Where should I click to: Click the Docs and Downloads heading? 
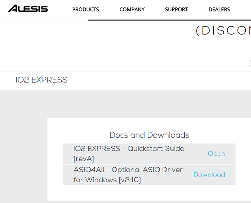click(x=149, y=135)
